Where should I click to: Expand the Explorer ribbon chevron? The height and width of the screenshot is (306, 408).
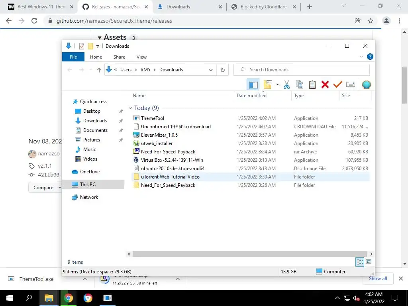click(361, 57)
